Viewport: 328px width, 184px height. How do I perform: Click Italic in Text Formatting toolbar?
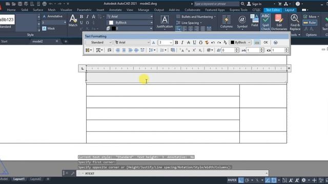182,42
